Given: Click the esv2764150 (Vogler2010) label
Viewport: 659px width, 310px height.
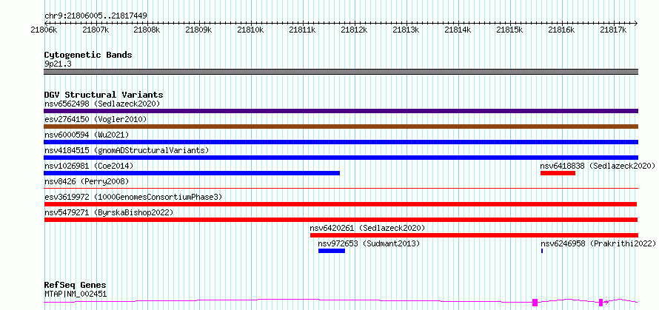Looking at the screenshot, I should pos(96,119).
